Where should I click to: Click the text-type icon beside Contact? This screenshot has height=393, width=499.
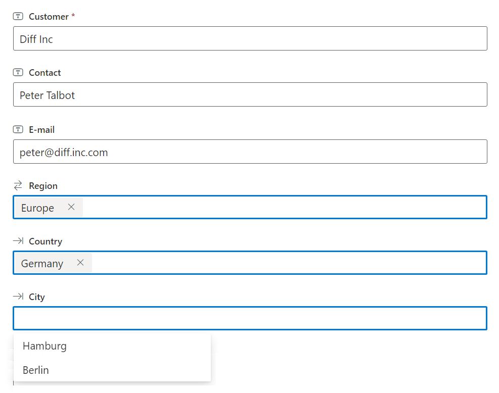point(18,73)
